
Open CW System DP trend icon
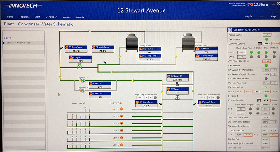pos(169,76)
